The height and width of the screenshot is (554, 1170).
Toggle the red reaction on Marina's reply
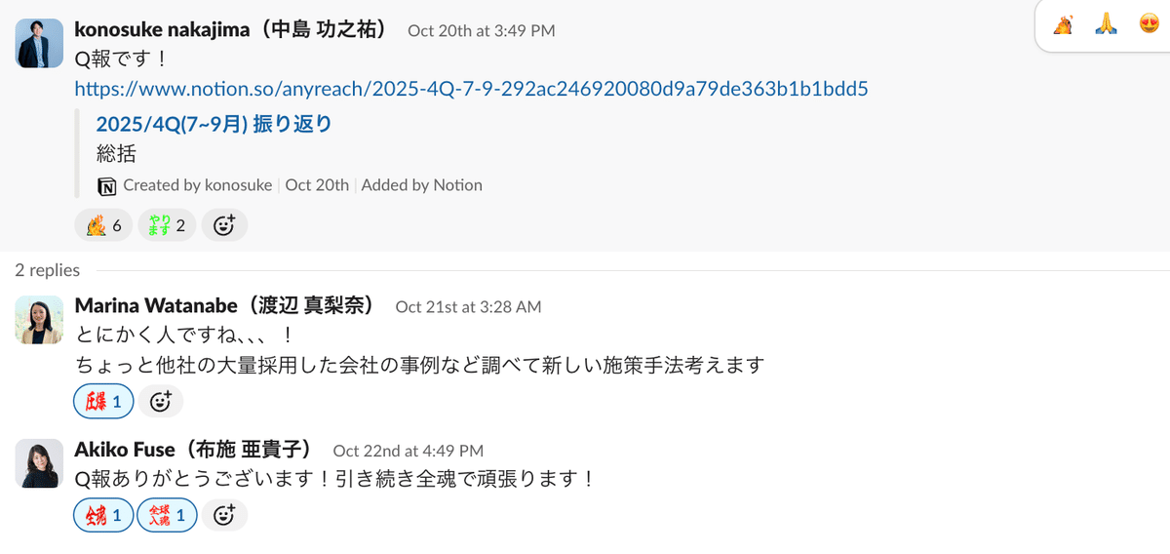coord(103,401)
